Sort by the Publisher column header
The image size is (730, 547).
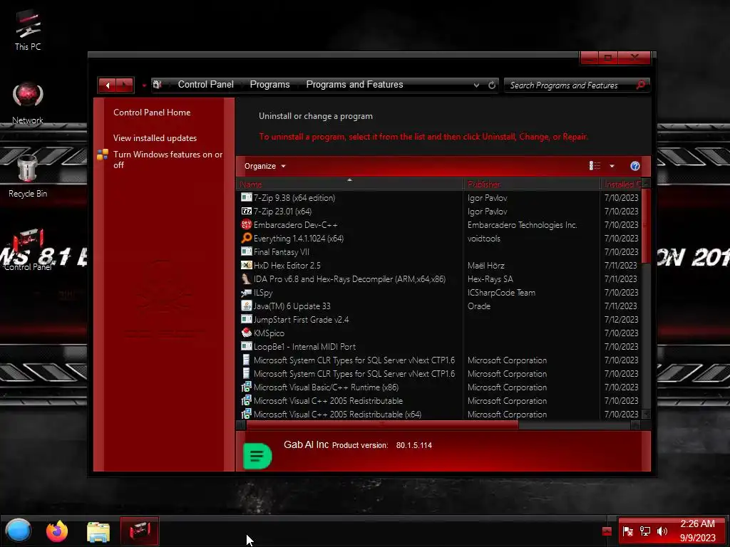(532, 184)
